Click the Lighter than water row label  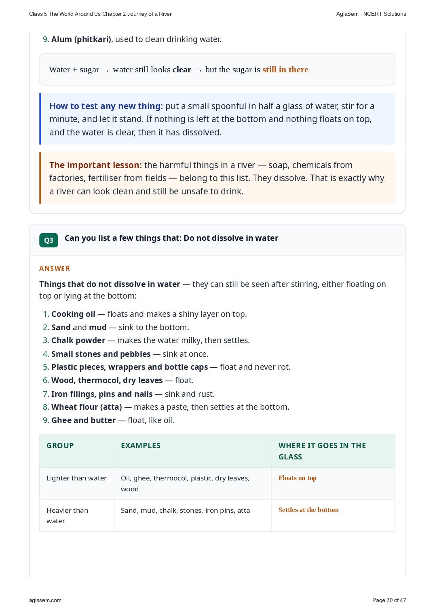(x=77, y=478)
